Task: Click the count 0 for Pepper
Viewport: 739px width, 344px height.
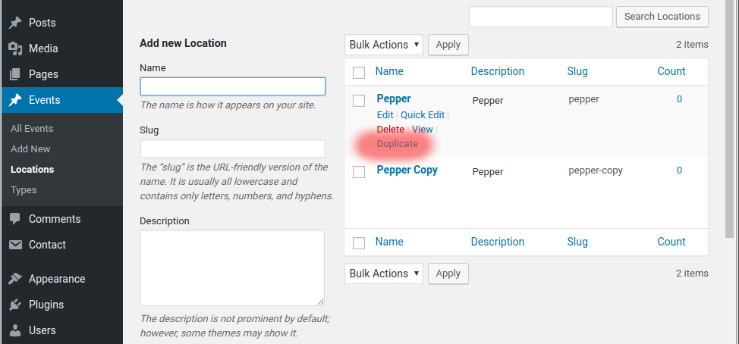Action: (x=679, y=99)
